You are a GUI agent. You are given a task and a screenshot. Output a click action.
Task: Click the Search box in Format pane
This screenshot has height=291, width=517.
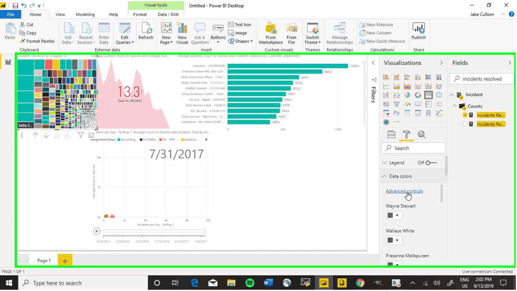(413, 148)
